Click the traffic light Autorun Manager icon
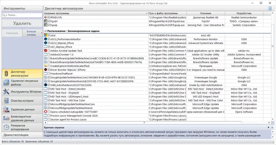Image resolution: width=276 pixels, height=145 pixels. click(x=6, y=74)
